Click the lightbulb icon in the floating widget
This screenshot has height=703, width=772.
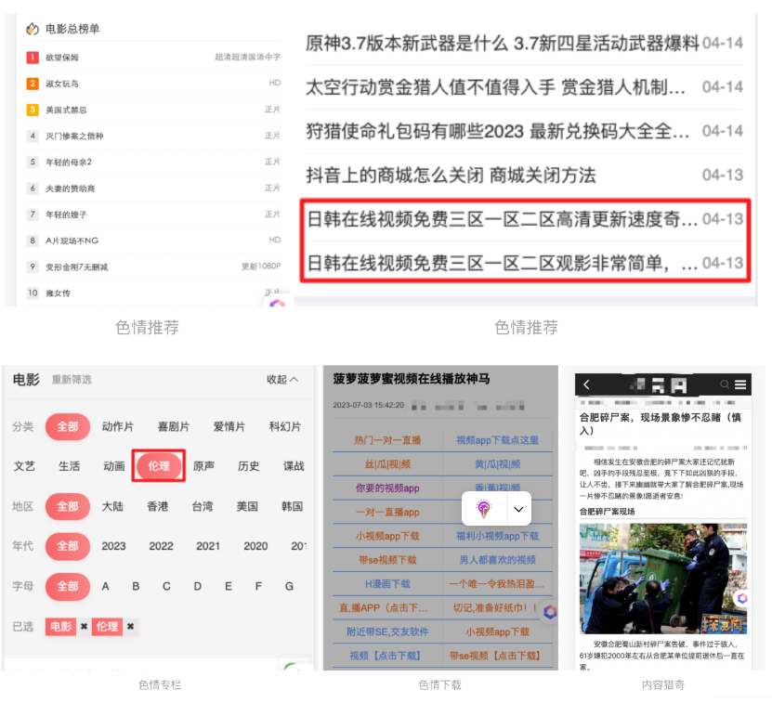coord(483,509)
